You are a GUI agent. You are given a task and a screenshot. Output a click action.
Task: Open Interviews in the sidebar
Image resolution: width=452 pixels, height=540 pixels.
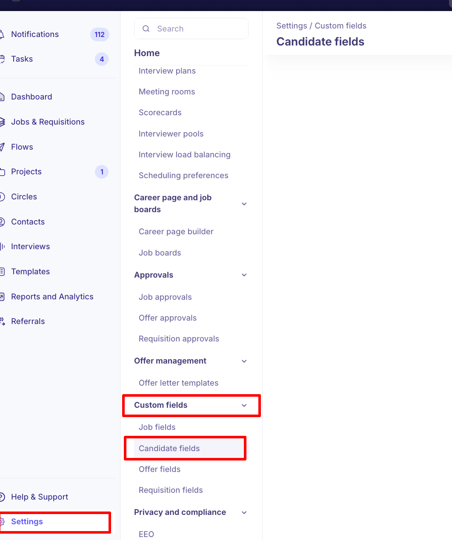pyautogui.click(x=30, y=247)
